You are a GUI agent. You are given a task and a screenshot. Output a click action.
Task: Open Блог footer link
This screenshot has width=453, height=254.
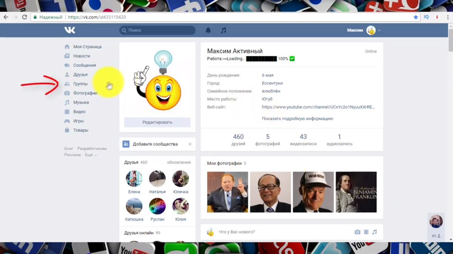coord(69,149)
